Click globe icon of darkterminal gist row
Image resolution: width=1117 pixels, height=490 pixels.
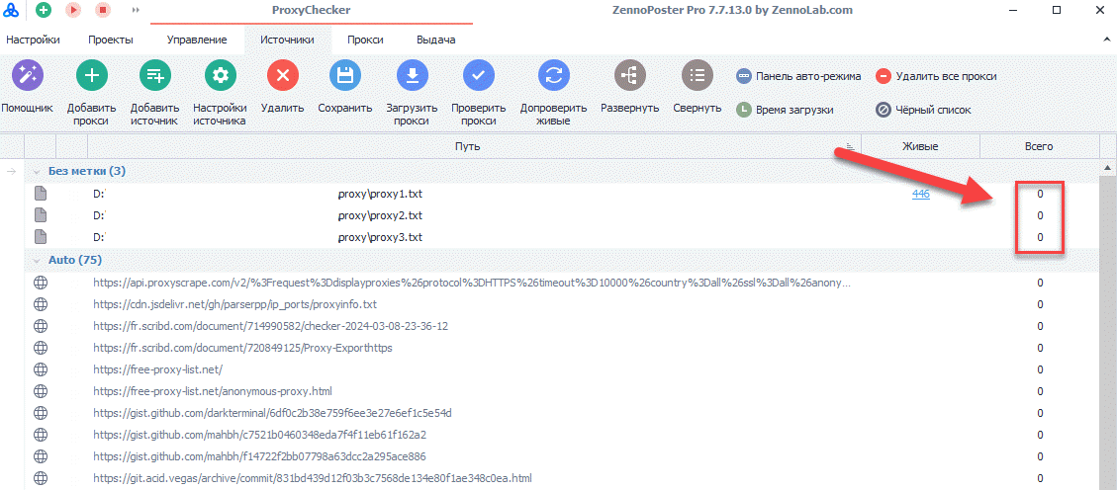(x=41, y=413)
